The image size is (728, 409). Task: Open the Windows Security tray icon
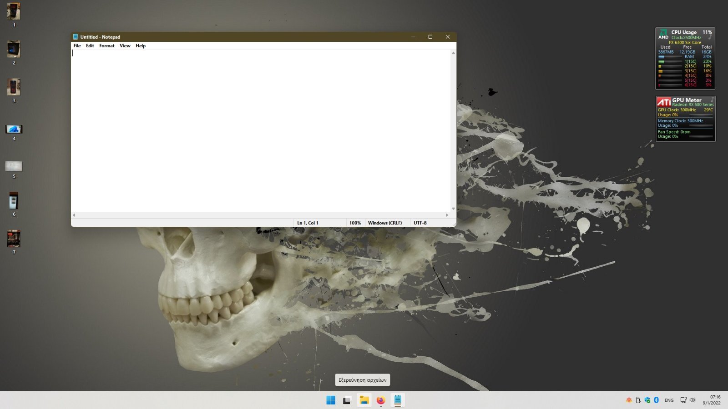coord(647,400)
